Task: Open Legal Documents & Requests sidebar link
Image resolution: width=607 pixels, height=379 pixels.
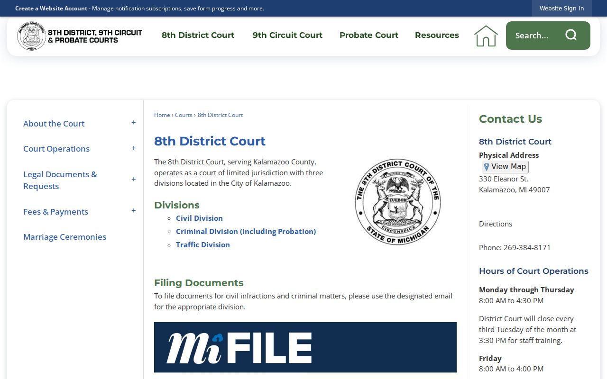Action: (x=60, y=180)
